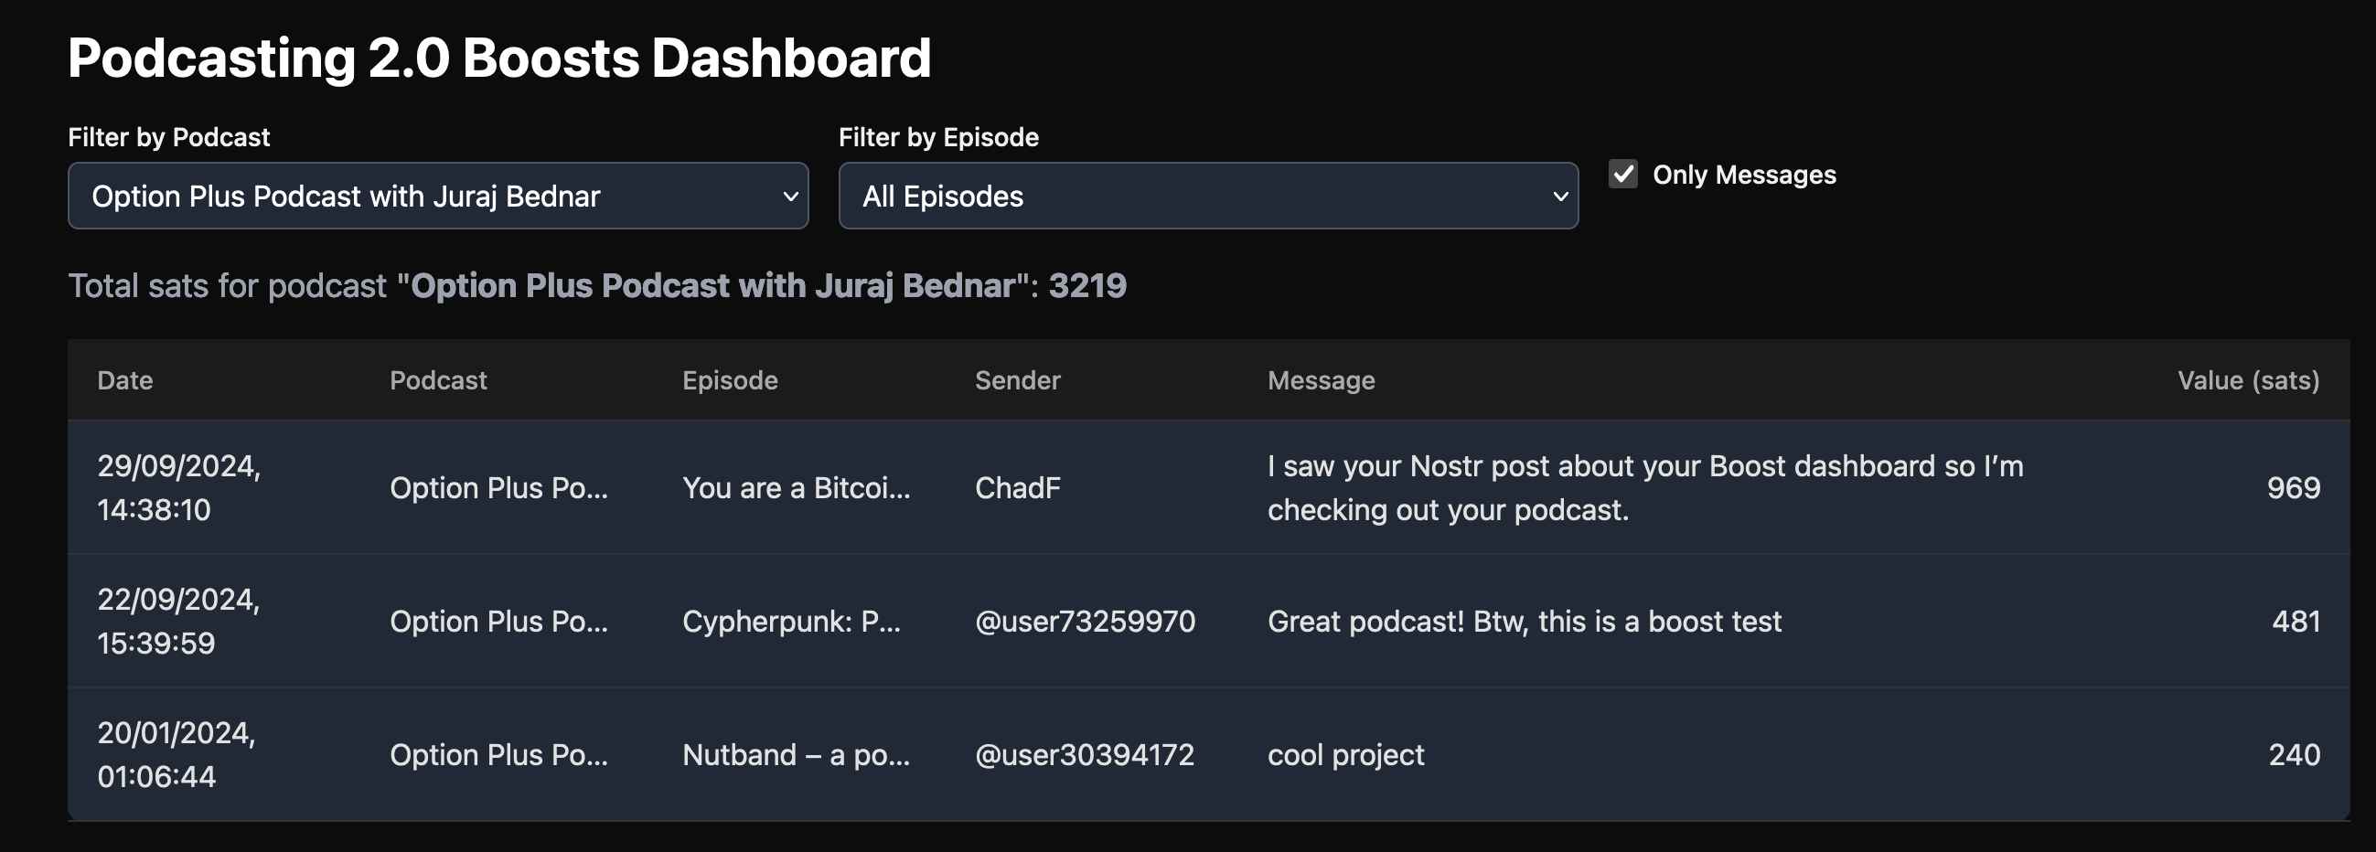Uncheck the Only Messages checkbox

point(1622,175)
